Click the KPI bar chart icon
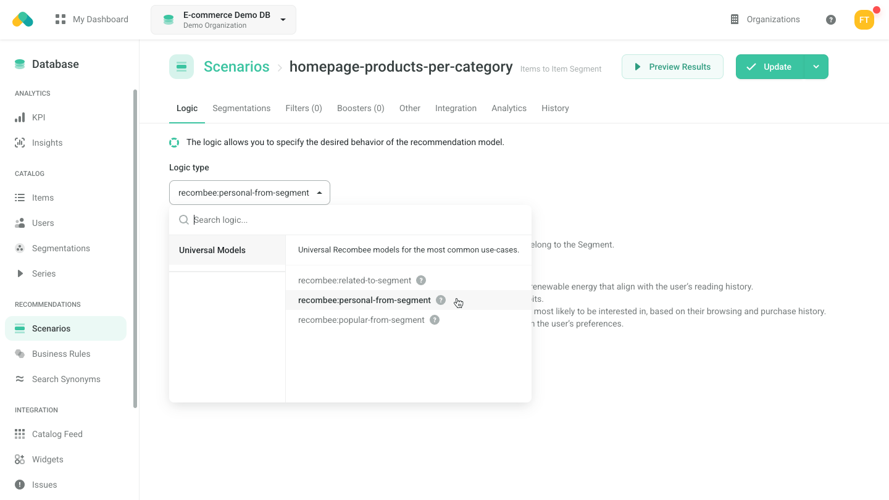 pos(20,117)
